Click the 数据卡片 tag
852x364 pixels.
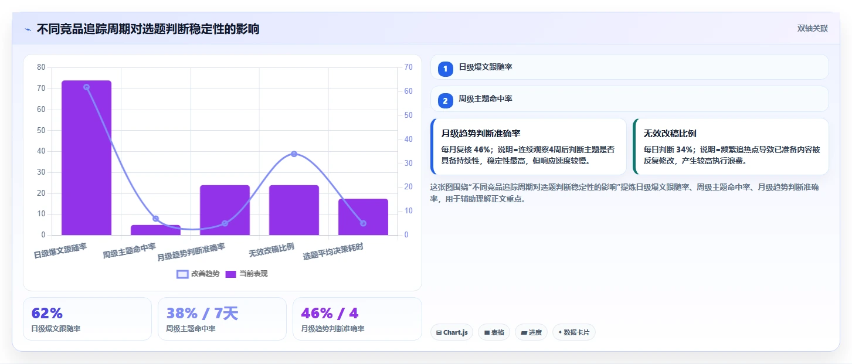[574, 332]
